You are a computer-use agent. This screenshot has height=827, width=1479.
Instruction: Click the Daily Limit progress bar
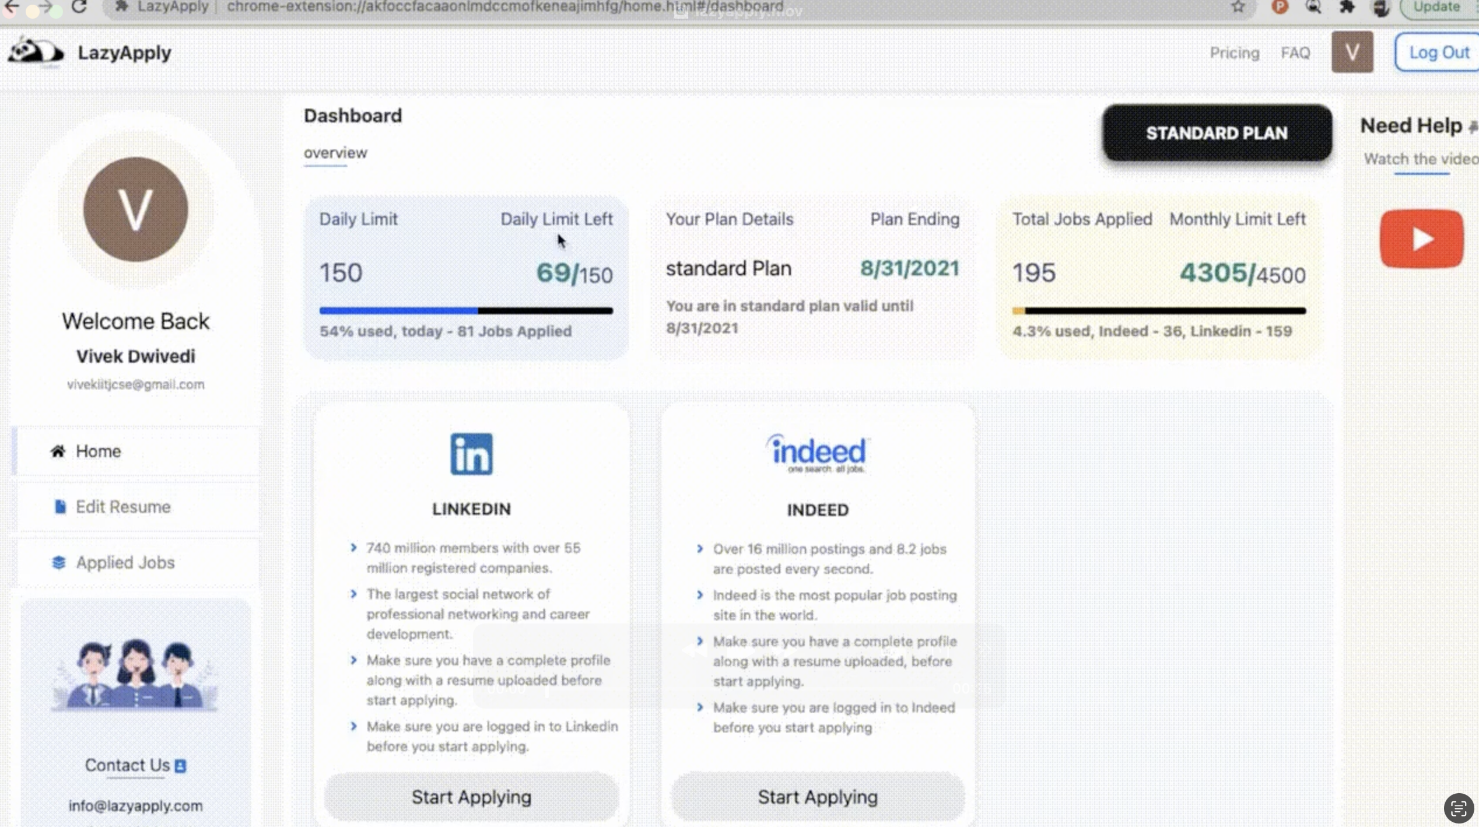pos(466,311)
